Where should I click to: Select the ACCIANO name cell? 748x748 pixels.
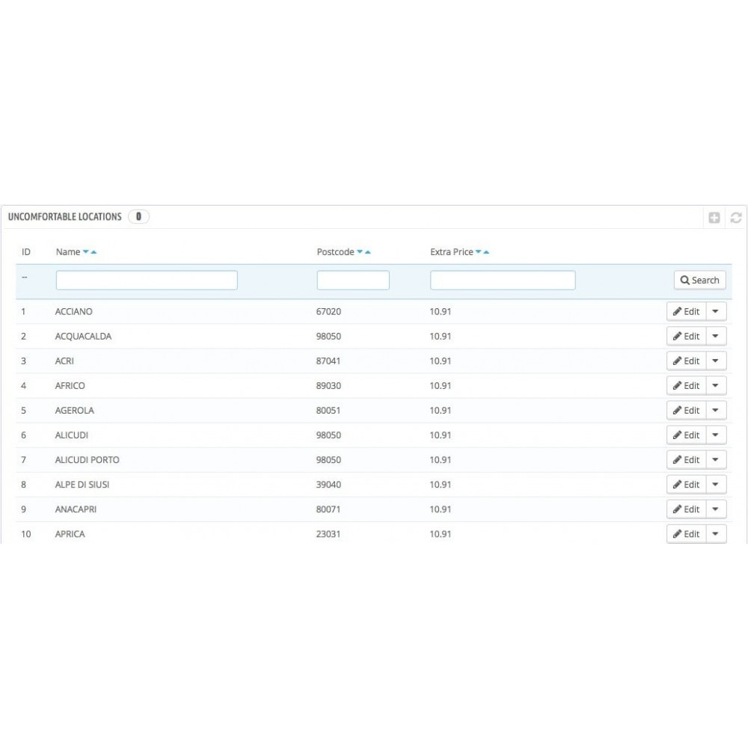click(x=73, y=311)
